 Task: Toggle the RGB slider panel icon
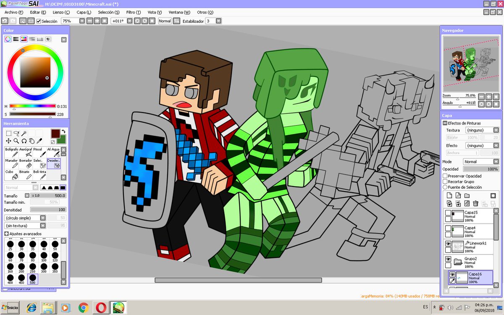click(16, 39)
